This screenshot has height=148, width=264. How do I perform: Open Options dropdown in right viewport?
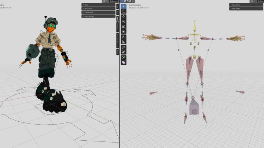click(x=260, y=1)
